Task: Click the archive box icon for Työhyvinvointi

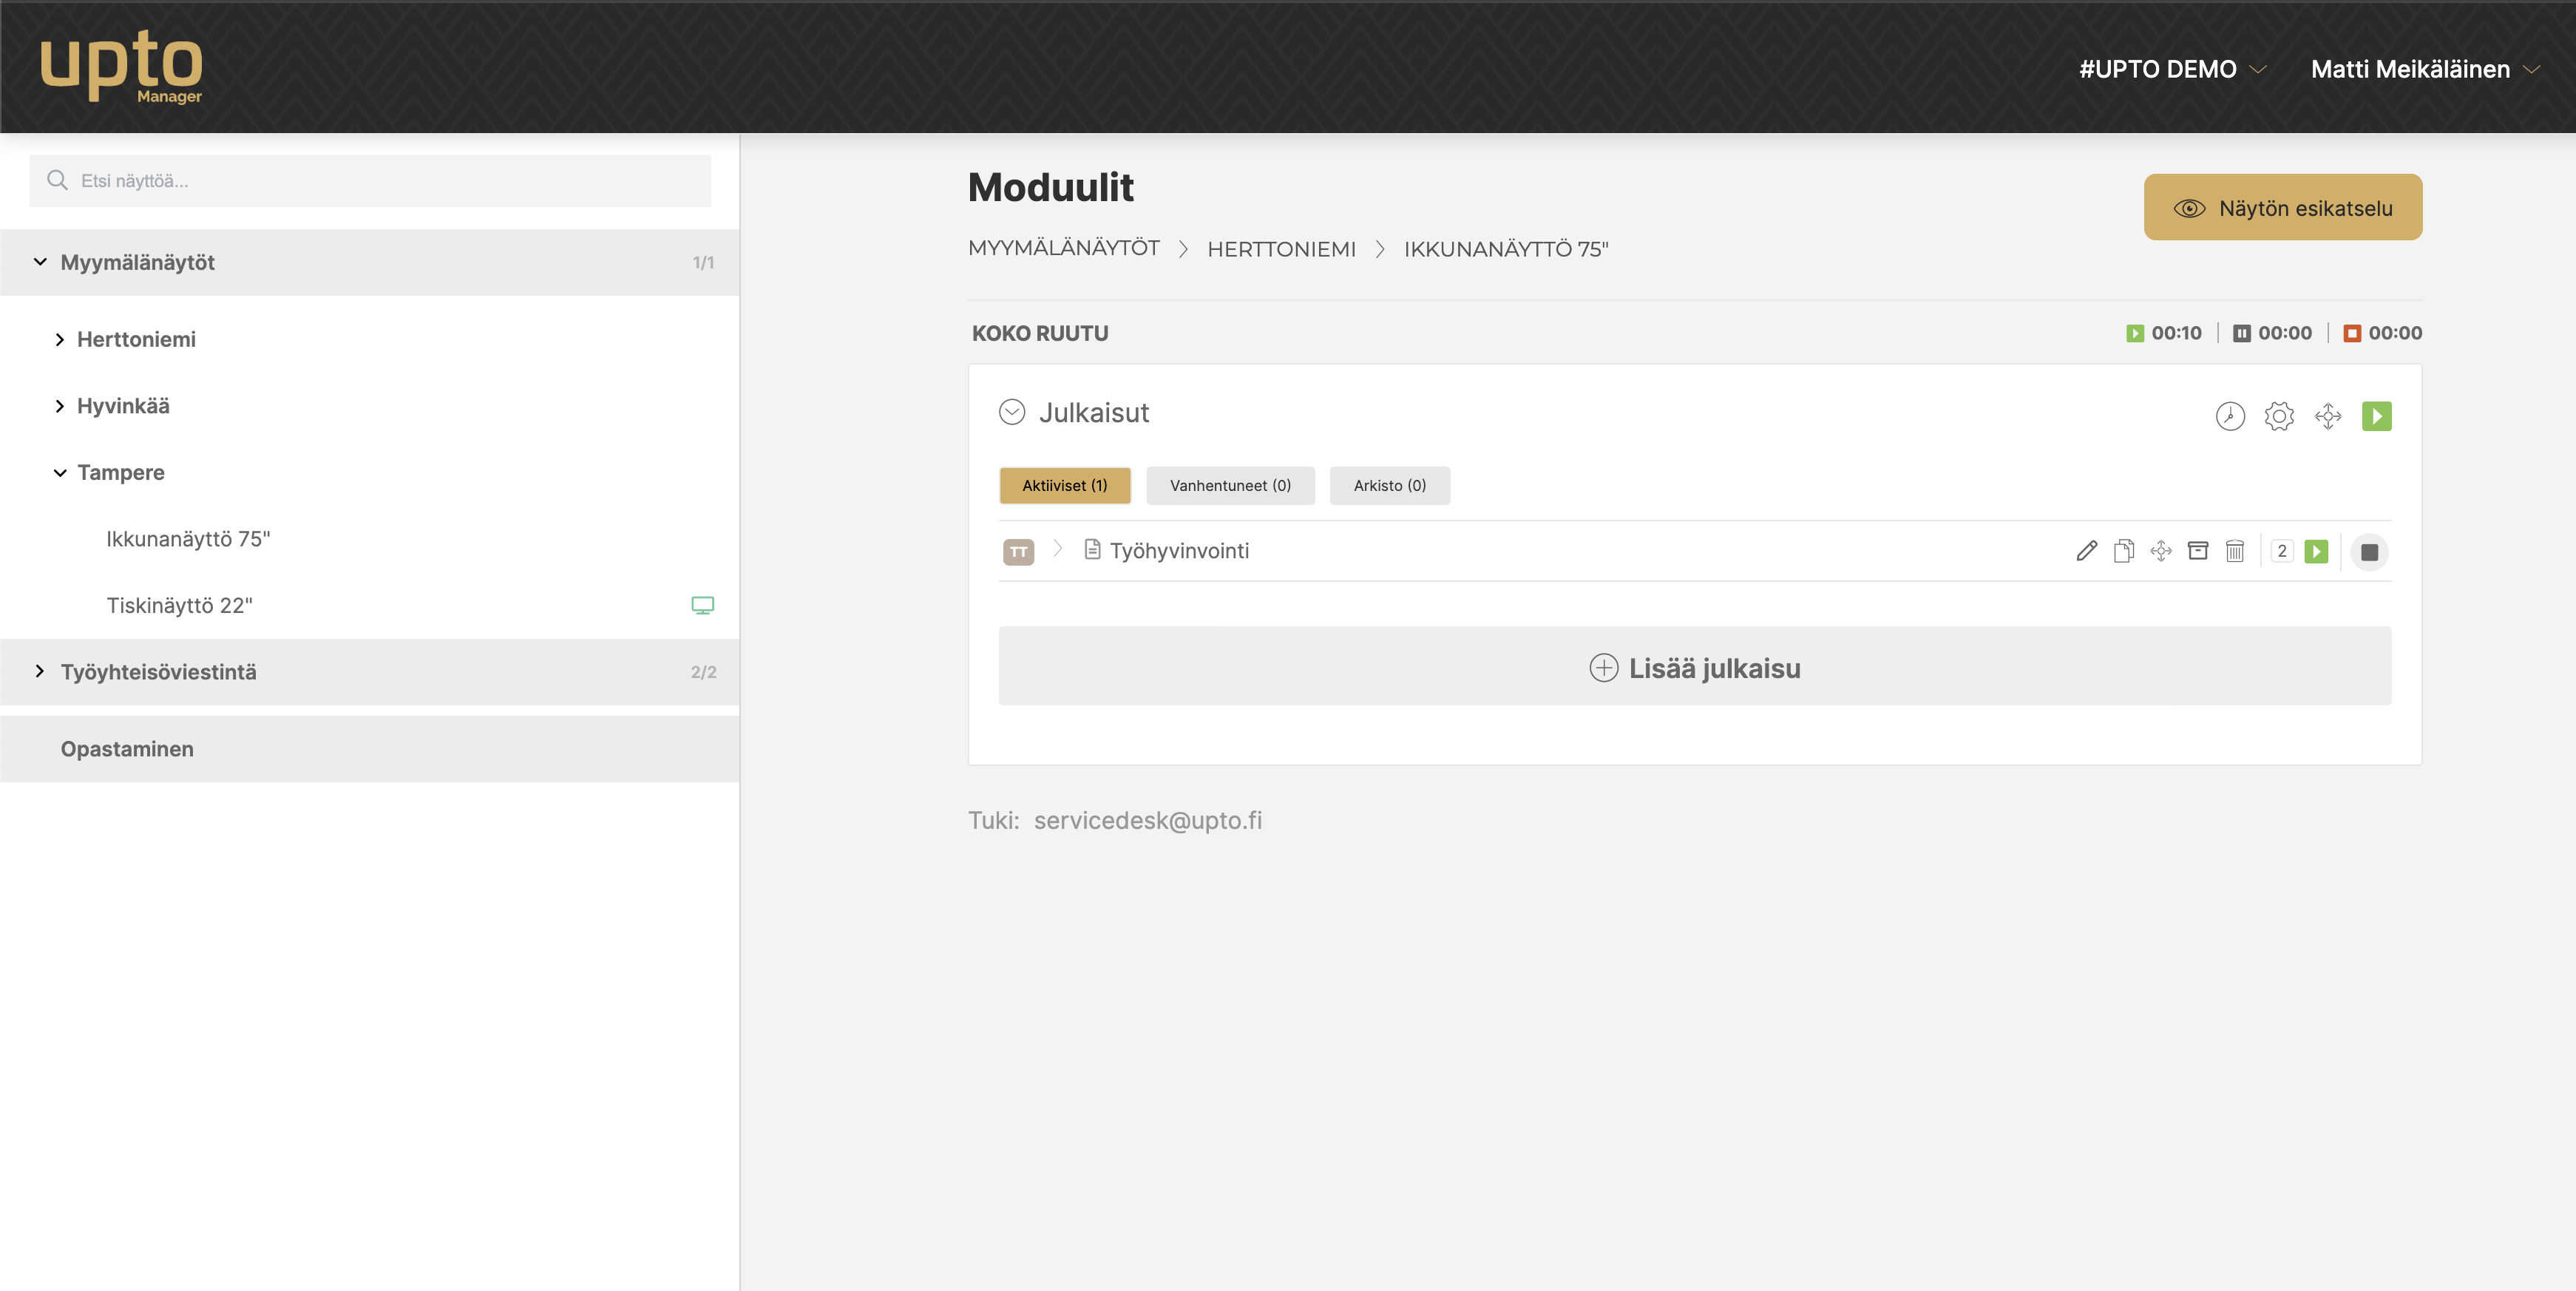Action: (x=2198, y=551)
